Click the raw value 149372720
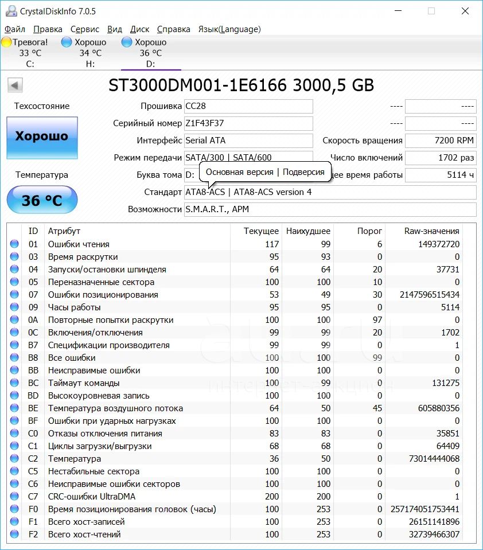This screenshot has height=550, width=483. [x=439, y=244]
